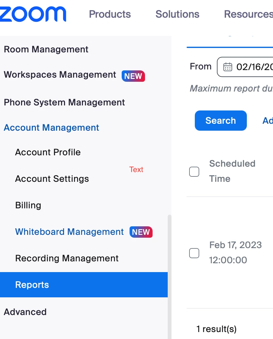Check the Feb 17, 2023 row checkbox

194,253
